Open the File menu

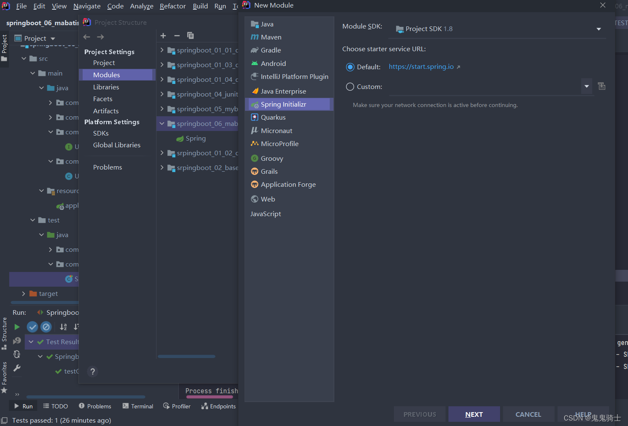pyautogui.click(x=21, y=6)
